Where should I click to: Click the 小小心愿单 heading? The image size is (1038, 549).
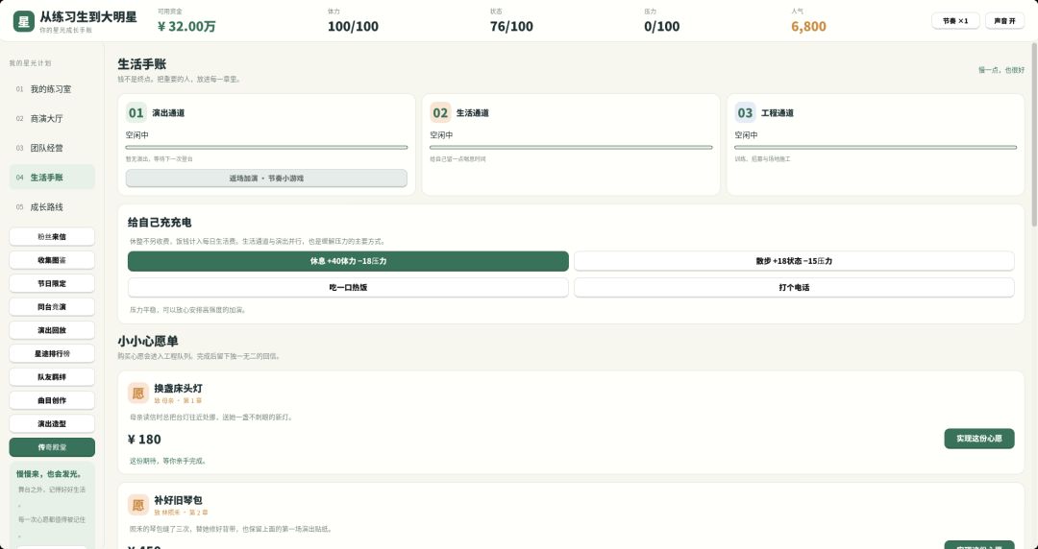[148, 342]
